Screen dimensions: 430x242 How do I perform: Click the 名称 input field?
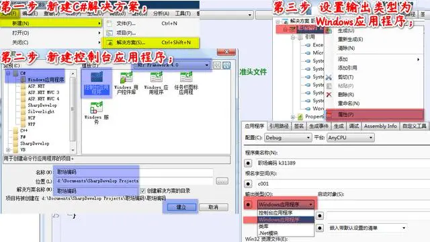[134, 172]
